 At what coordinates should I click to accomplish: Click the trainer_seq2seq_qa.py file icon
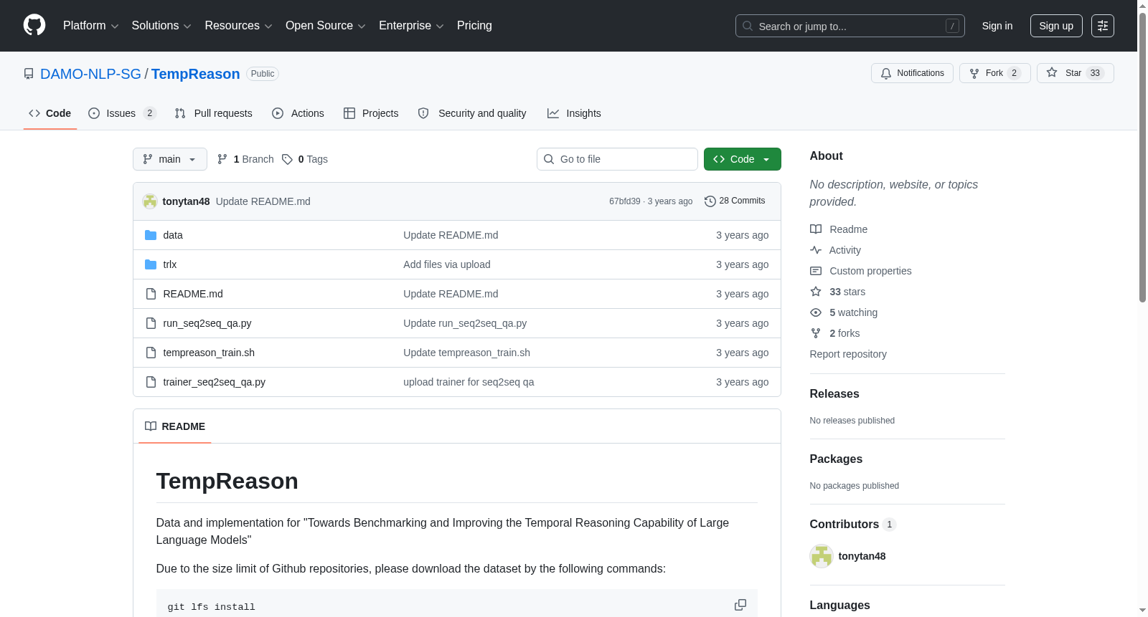[x=151, y=382]
